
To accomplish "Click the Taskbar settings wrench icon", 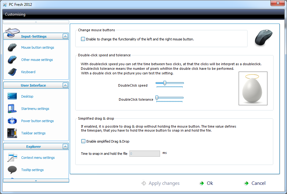I will click(12, 133).
